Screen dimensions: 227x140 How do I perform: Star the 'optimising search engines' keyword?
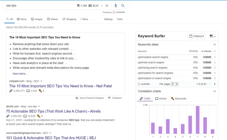tap(215, 68)
